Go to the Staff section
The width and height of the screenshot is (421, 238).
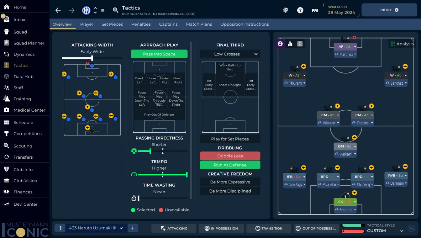click(x=18, y=88)
